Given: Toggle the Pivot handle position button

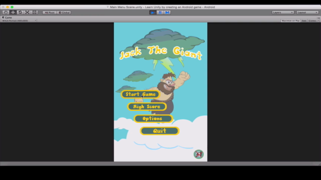Looking at the screenshot, I should [50, 12].
